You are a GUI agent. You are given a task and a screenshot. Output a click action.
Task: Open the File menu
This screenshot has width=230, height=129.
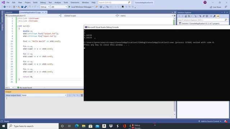point(8,3)
